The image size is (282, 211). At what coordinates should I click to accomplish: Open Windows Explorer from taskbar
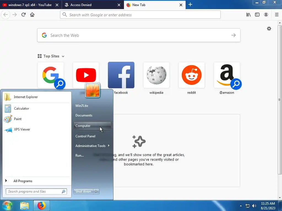pyautogui.click(x=25, y=206)
